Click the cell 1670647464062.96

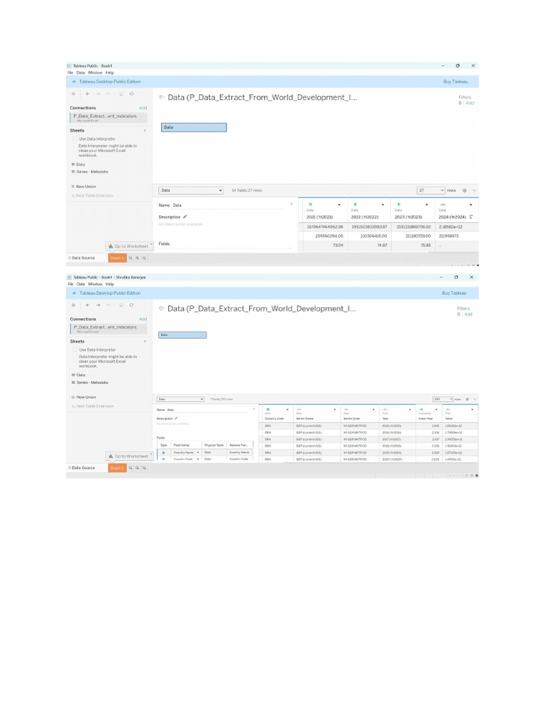click(325, 226)
